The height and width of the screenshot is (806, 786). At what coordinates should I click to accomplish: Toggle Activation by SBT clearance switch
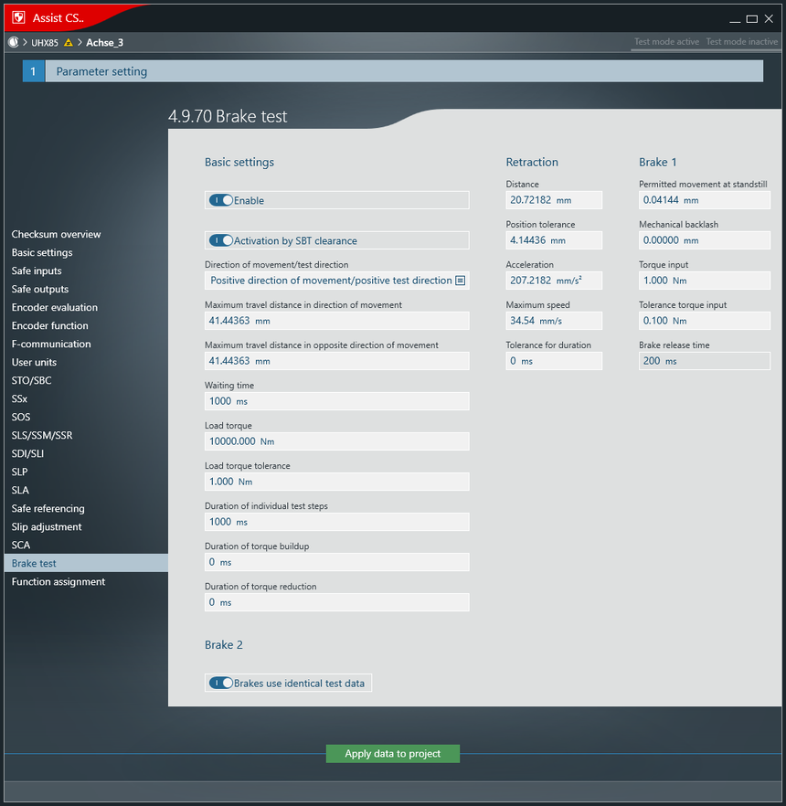[221, 240]
